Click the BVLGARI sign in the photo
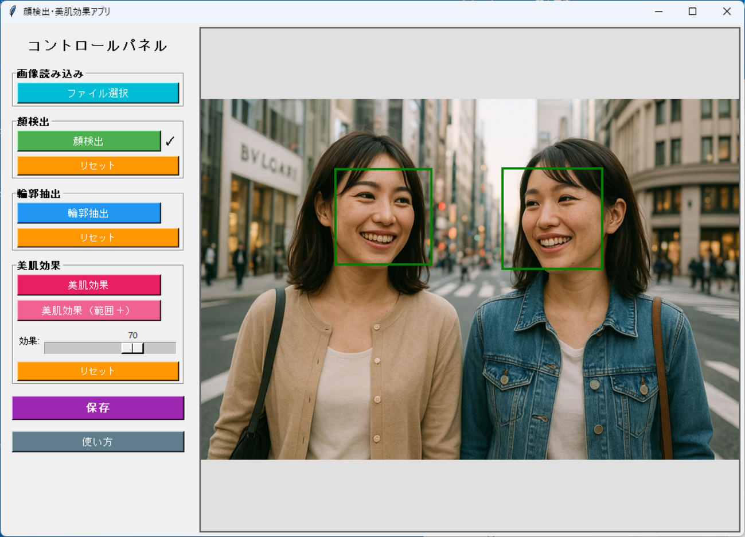Screen dimensions: 745x537 click(268, 162)
